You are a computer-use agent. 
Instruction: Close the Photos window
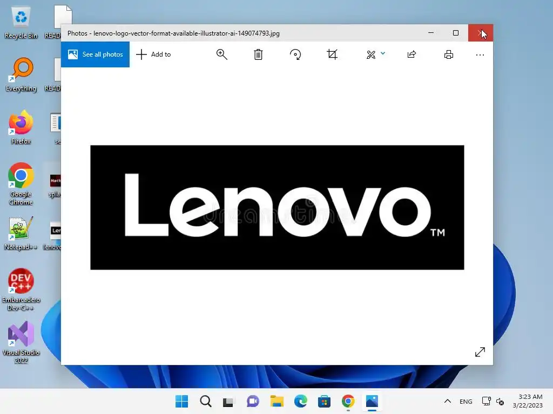(480, 33)
